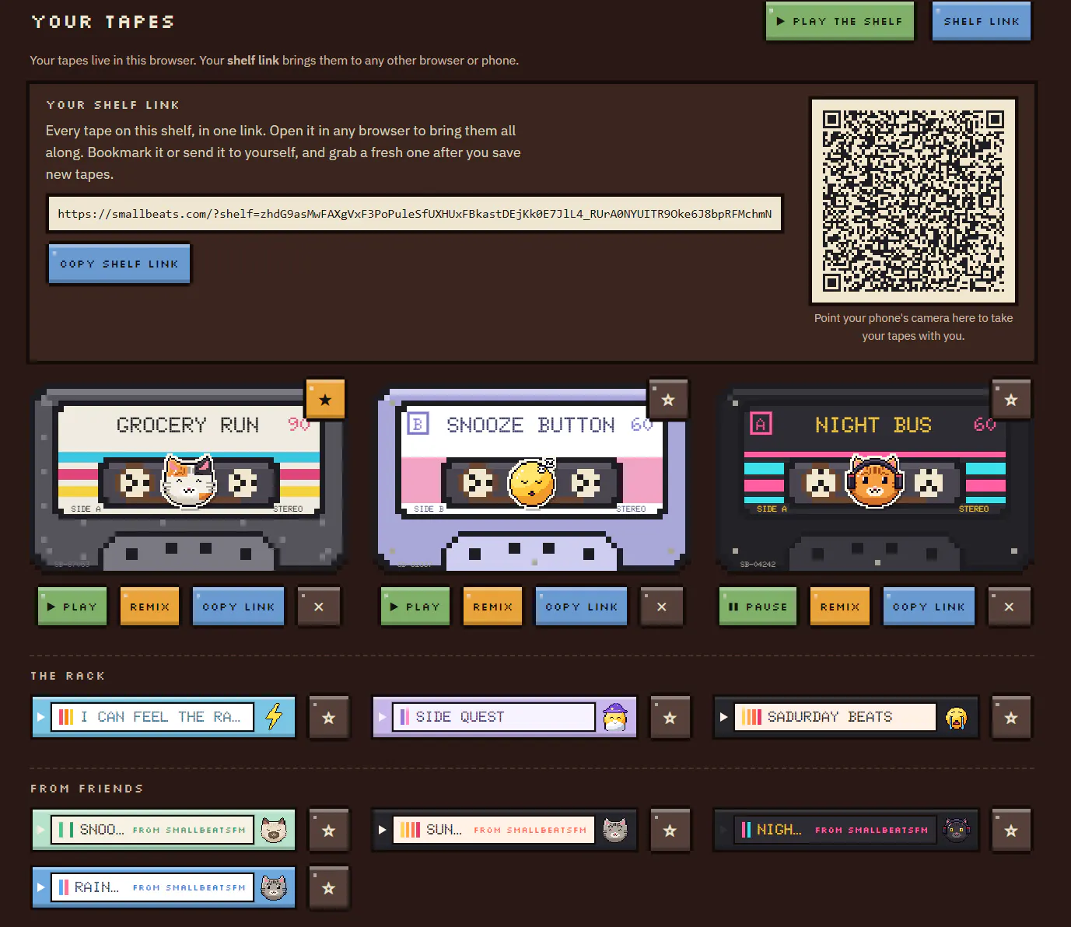This screenshot has height=927, width=1071.
Task: Click Play The Shelf button
Action: tap(840, 21)
